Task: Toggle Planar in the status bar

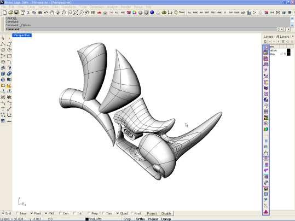Action: pos(153,219)
